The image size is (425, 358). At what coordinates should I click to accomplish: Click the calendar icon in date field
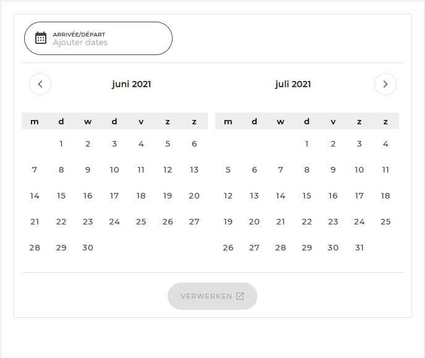pyautogui.click(x=41, y=38)
